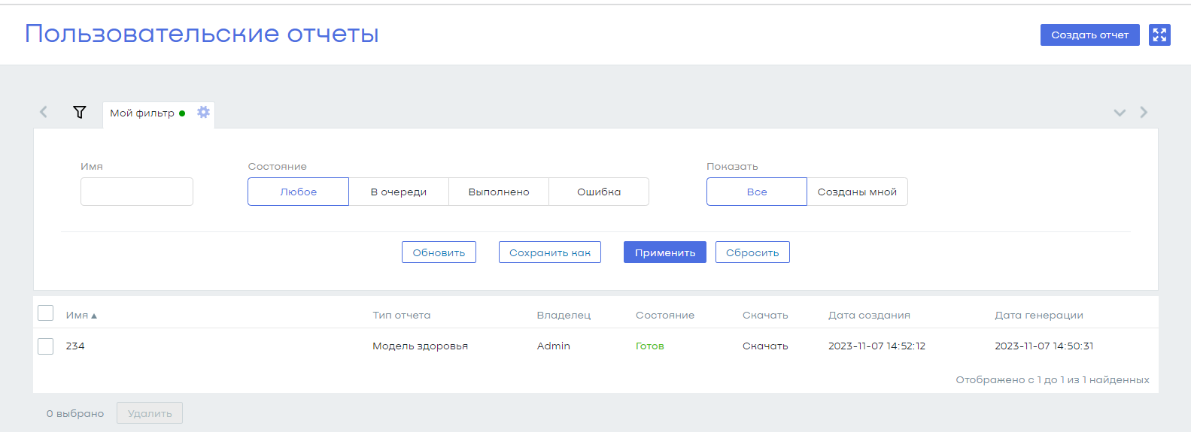Click inside the Имя input field
Screen dimensions: 1191x432
point(137,192)
